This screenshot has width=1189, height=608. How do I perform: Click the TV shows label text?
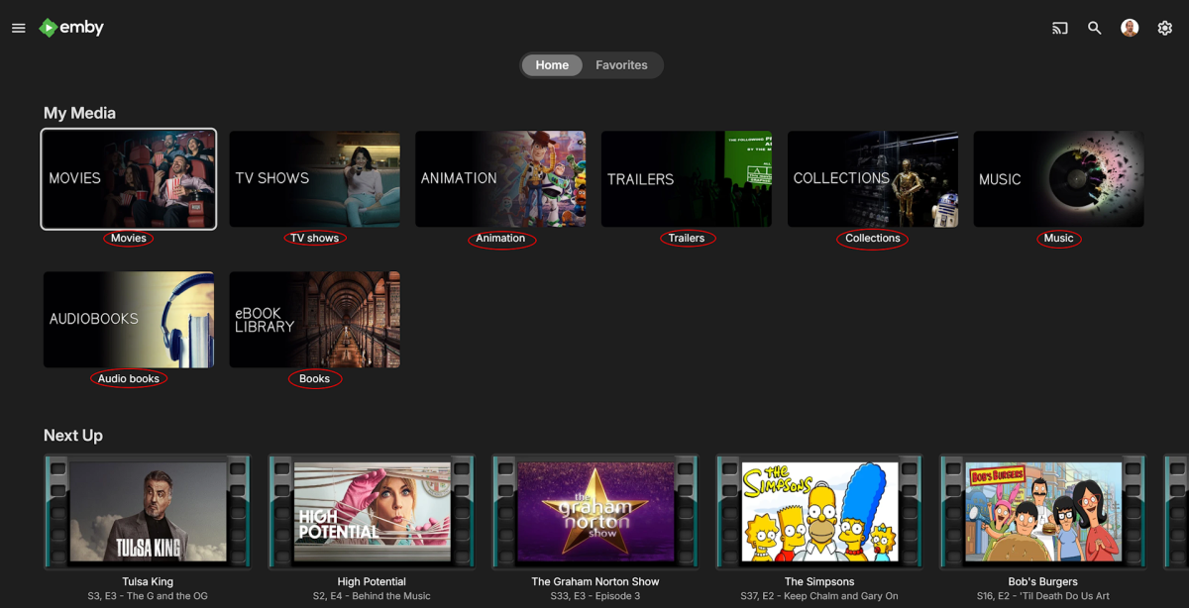315,239
